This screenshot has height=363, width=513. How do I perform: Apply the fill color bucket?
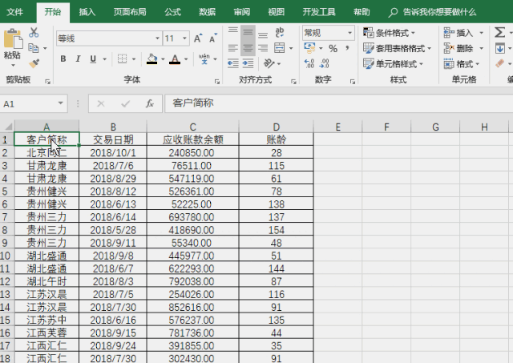pyautogui.click(x=151, y=58)
